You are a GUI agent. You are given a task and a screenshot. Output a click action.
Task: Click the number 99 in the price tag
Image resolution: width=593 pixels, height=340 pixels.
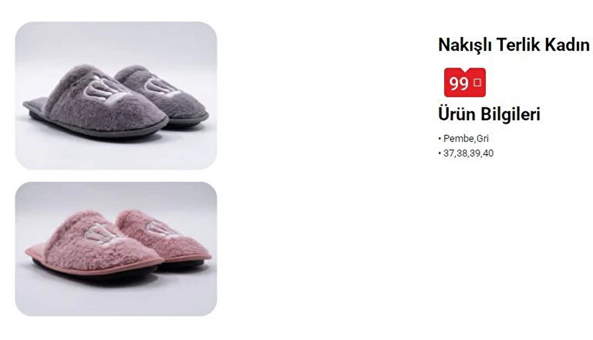coord(459,83)
